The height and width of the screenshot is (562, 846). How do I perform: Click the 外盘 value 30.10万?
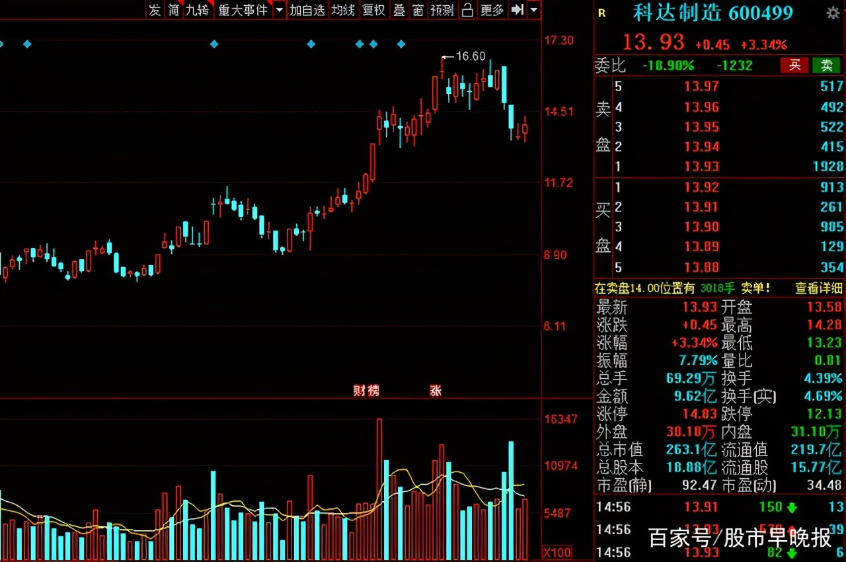point(693,432)
